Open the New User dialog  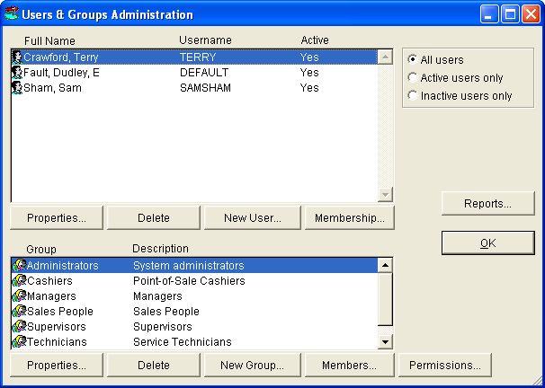[x=253, y=217]
